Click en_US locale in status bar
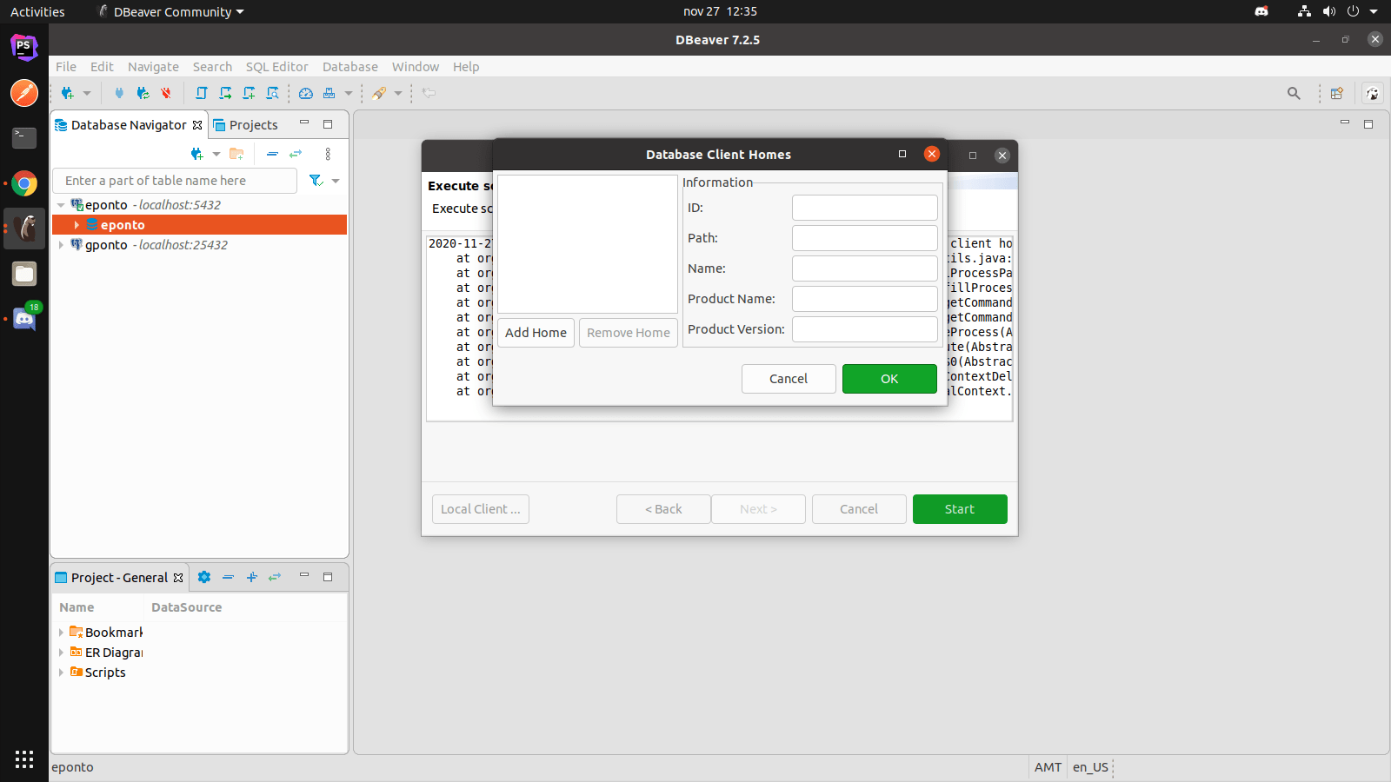Viewport: 1391px width, 782px height. pos(1090,767)
